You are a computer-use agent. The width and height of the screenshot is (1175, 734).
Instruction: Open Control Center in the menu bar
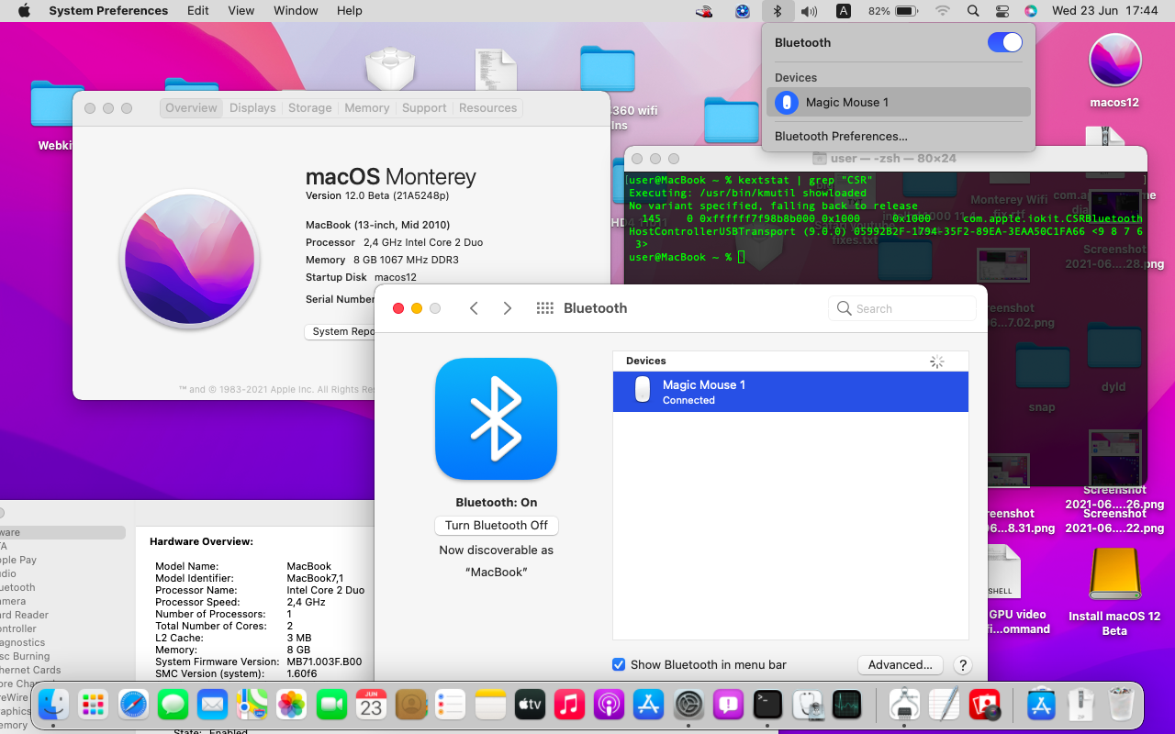(x=1002, y=11)
